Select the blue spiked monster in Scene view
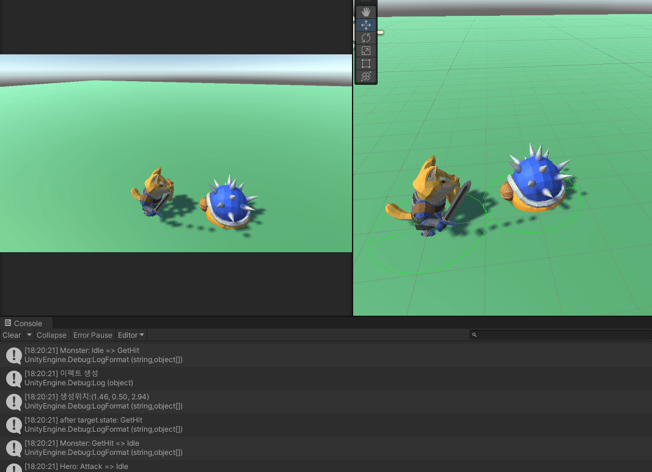Viewport: 652px width, 472px height. click(x=537, y=180)
